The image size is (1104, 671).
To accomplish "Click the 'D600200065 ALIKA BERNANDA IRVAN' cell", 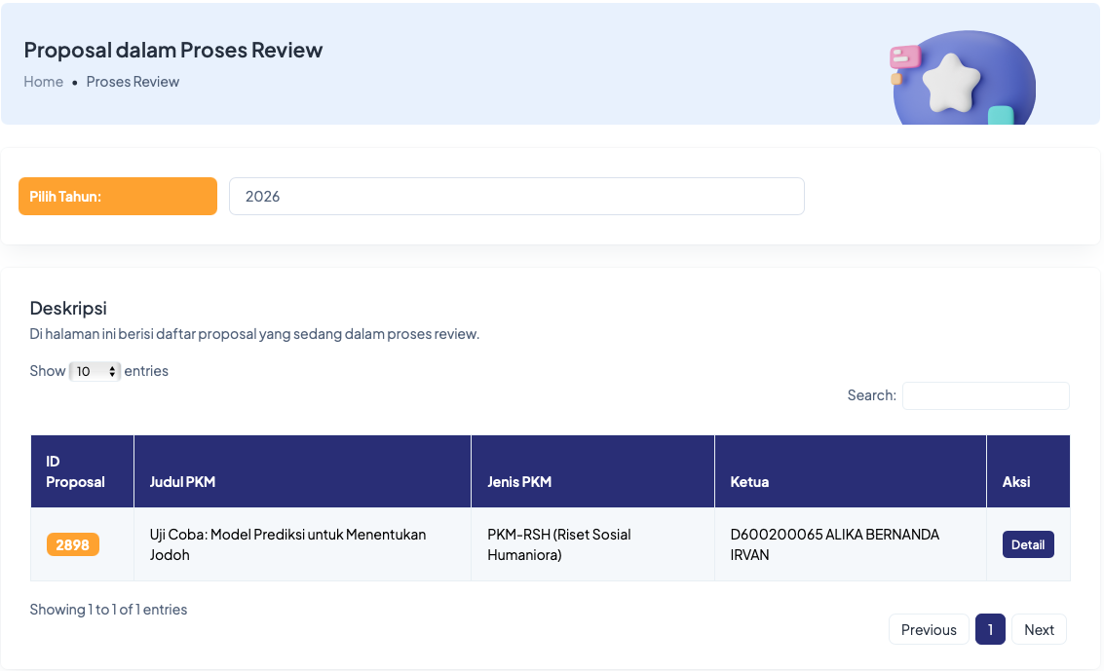I will (x=851, y=544).
